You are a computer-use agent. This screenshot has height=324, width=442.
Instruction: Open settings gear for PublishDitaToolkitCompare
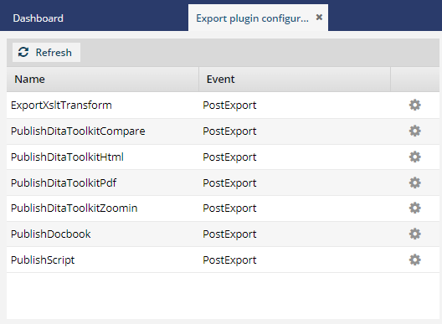click(414, 131)
